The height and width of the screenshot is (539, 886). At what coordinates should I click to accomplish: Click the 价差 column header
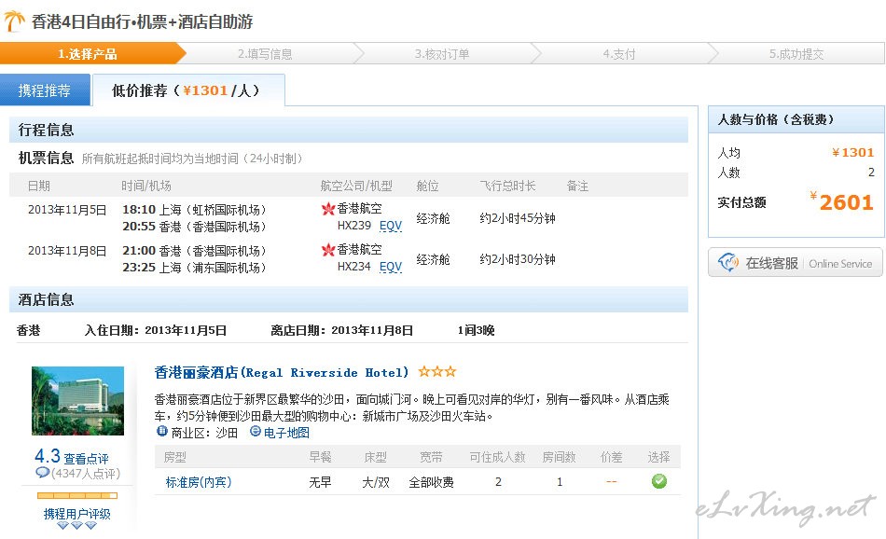click(x=612, y=457)
